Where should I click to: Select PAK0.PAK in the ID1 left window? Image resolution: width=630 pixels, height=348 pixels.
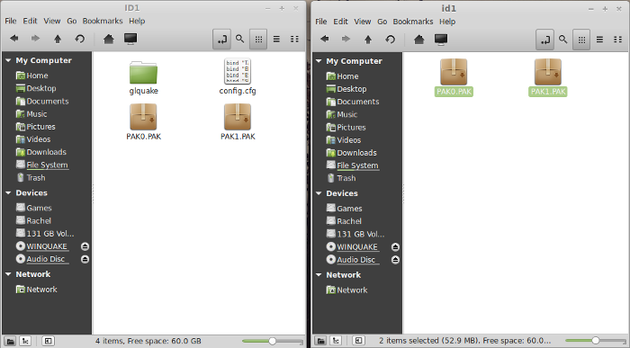[x=143, y=122]
